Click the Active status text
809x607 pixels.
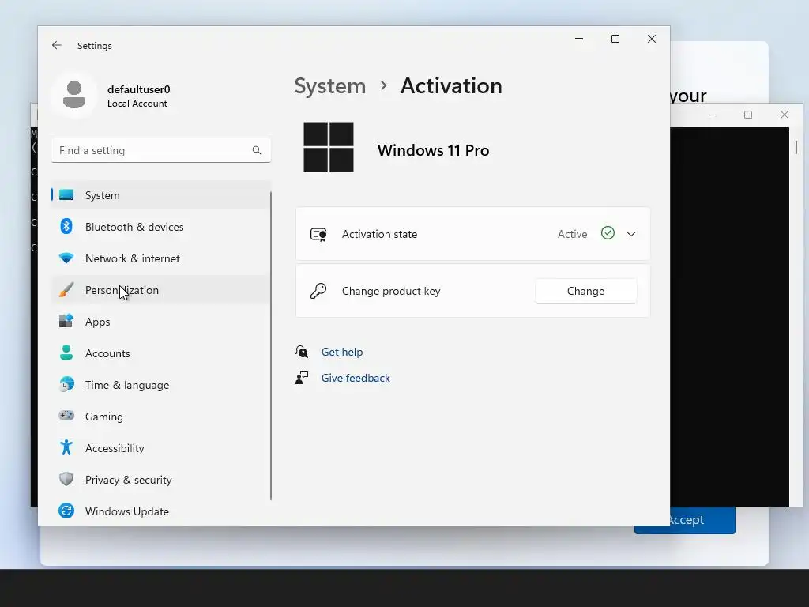pyautogui.click(x=572, y=234)
